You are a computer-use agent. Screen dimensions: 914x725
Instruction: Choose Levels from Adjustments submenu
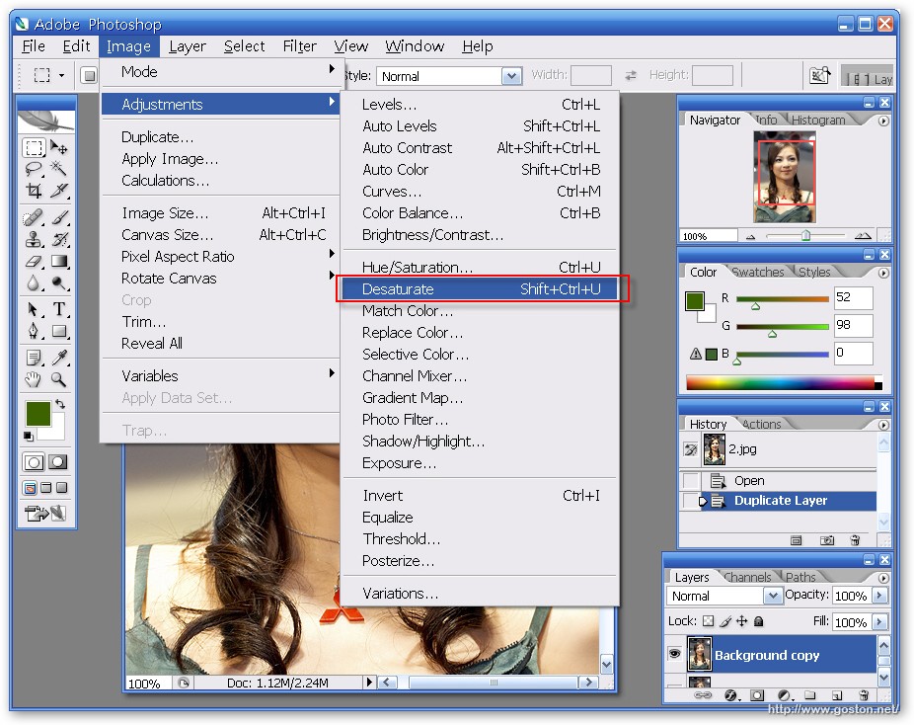[x=481, y=105]
